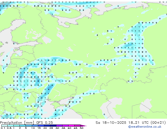Open the weatheronline.co.uk copyright link

click(145, 127)
